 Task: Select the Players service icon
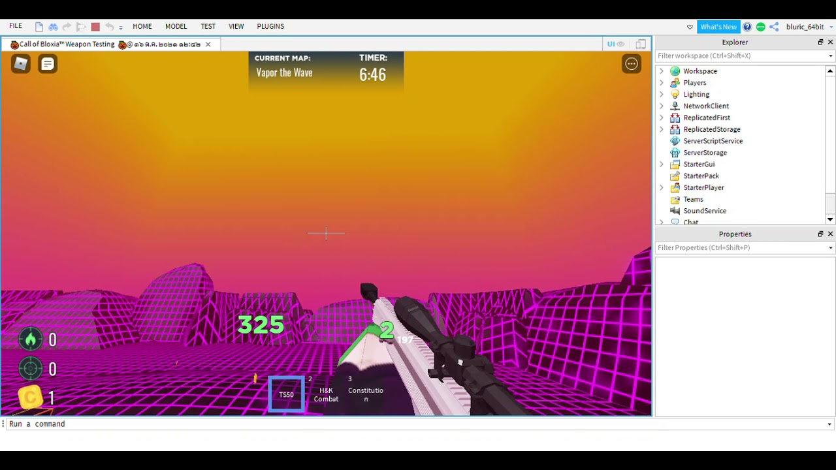pos(675,83)
